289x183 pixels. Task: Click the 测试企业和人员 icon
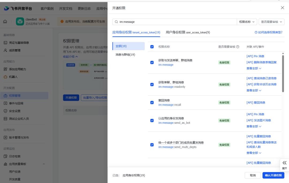click(5, 119)
